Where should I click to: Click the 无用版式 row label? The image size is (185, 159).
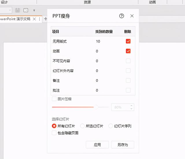pos(60,41)
